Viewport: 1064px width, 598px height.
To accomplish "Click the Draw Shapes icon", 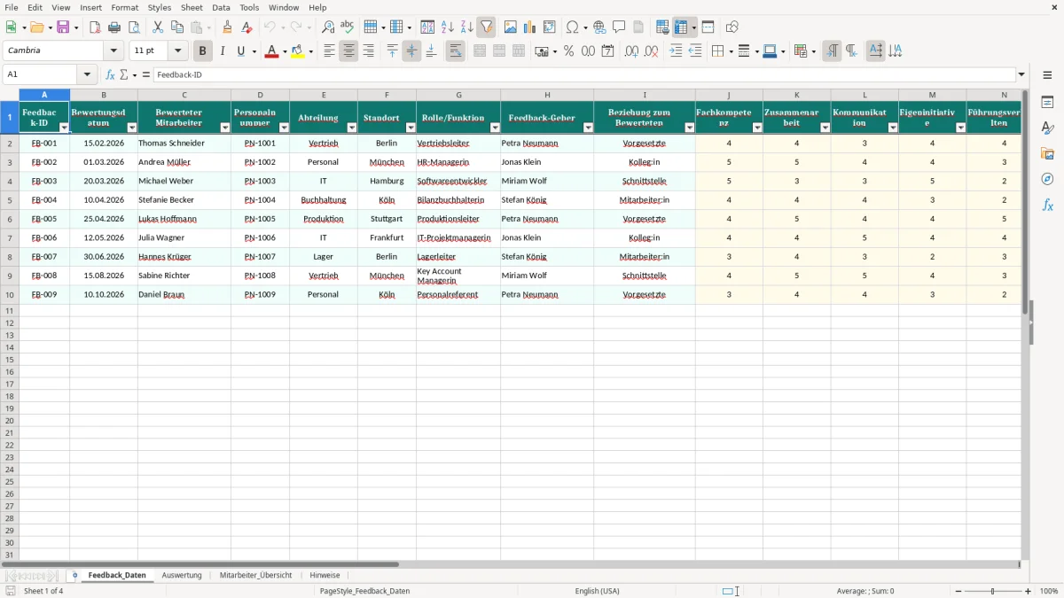I will (x=731, y=27).
